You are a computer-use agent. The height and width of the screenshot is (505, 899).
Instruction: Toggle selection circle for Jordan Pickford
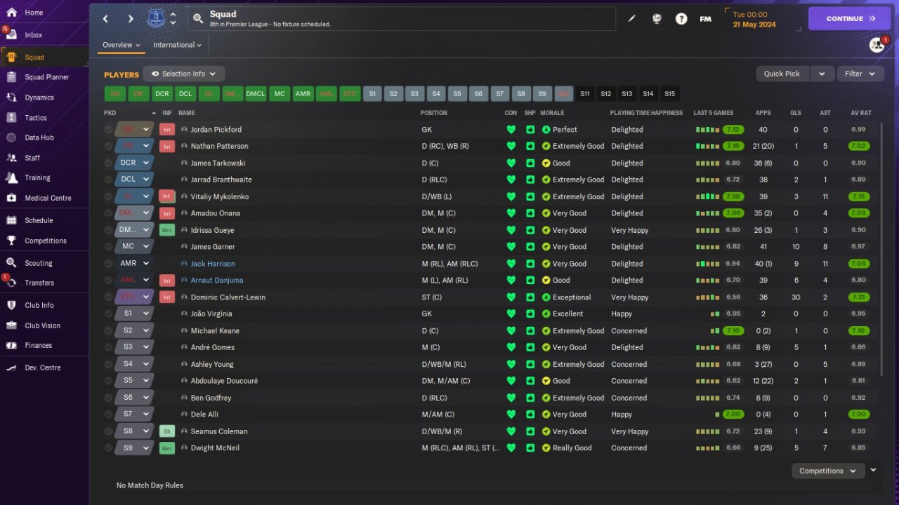108,130
